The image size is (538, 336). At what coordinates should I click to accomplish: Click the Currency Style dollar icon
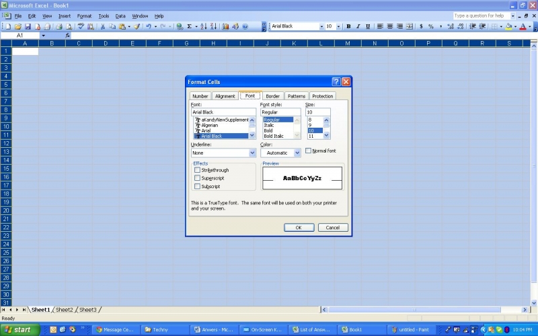(x=422, y=26)
